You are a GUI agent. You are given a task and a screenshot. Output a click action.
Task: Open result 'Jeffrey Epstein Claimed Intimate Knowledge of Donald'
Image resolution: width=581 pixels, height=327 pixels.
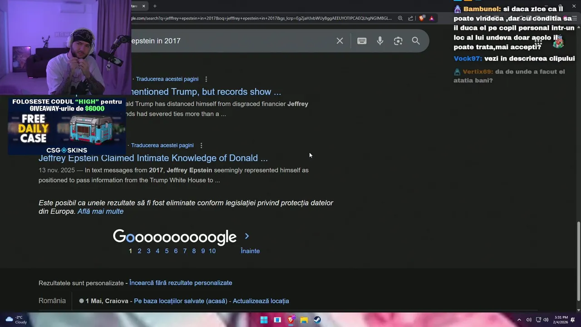(153, 158)
